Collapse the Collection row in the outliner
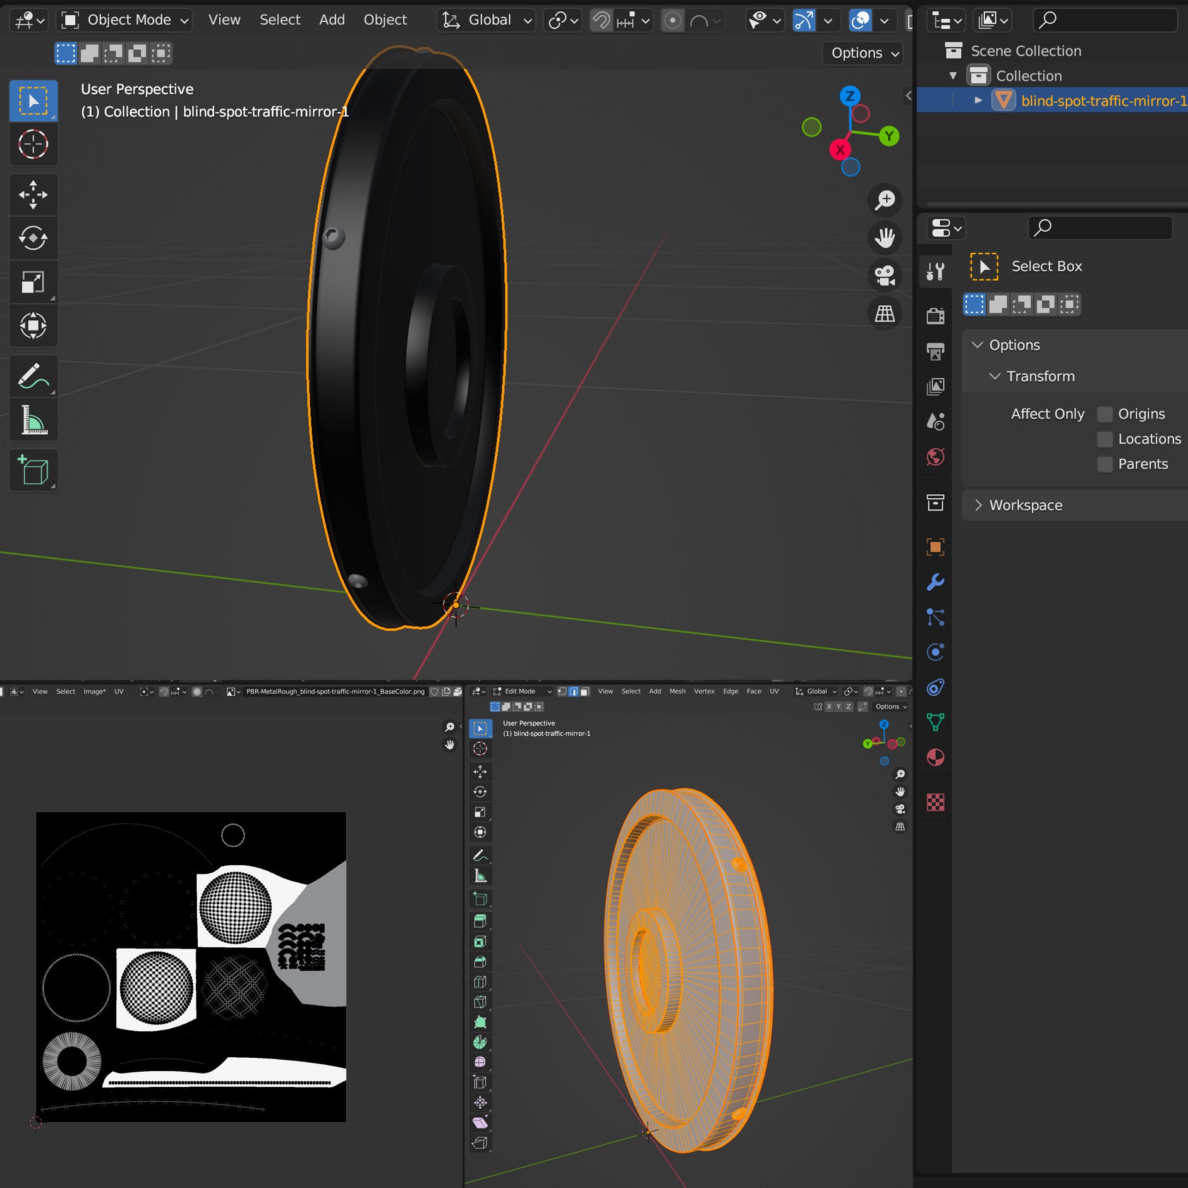The width and height of the screenshot is (1188, 1188). pos(953,76)
